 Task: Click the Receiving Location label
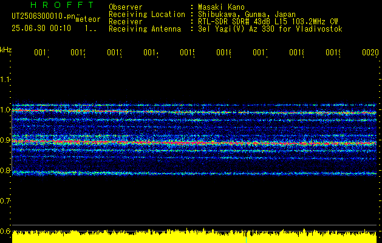(147, 15)
